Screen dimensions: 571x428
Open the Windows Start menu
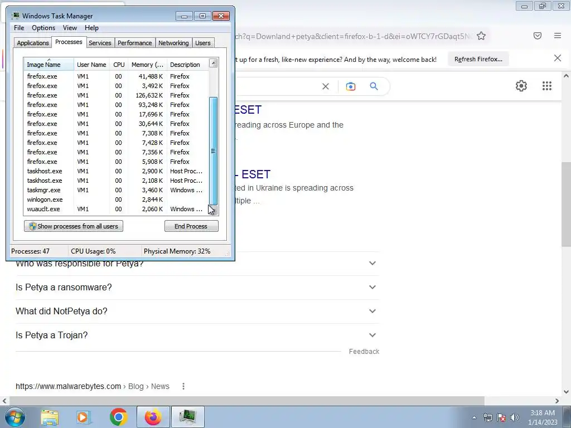coord(15,417)
